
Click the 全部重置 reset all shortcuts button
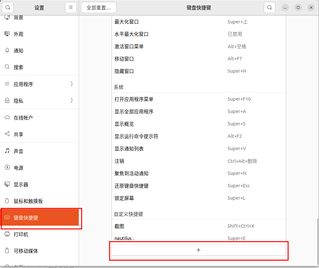tap(99, 7)
